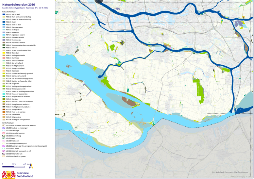Click the L01.03 Elzensingel legend icon
The height and width of the screenshot is (179, 254).
click(x=4, y=130)
